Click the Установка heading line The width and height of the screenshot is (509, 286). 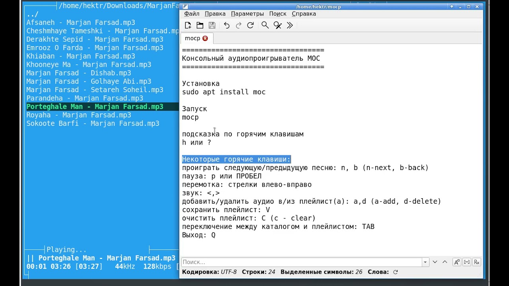[x=201, y=84]
